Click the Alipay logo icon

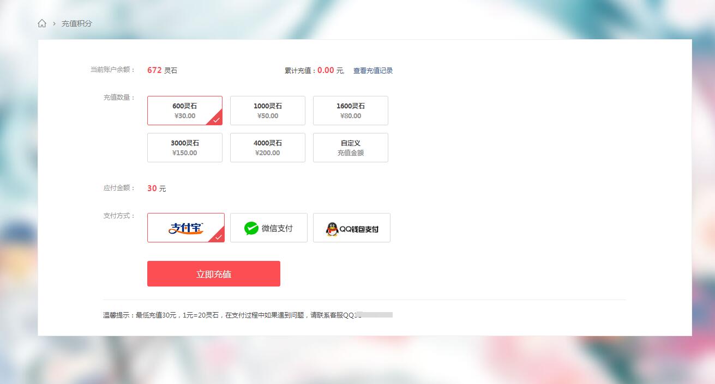pyautogui.click(x=185, y=228)
